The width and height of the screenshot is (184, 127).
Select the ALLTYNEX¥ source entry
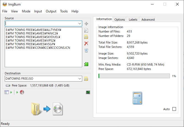pyautogui.click(x=34, y=30)
